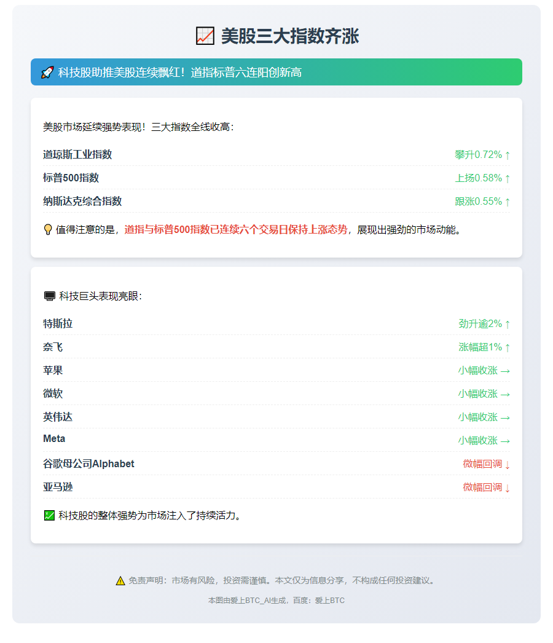553x643 pixels.
Task: Click the footer credit 本图由爱上BTC_AI生成
Action: coord(247,601)
